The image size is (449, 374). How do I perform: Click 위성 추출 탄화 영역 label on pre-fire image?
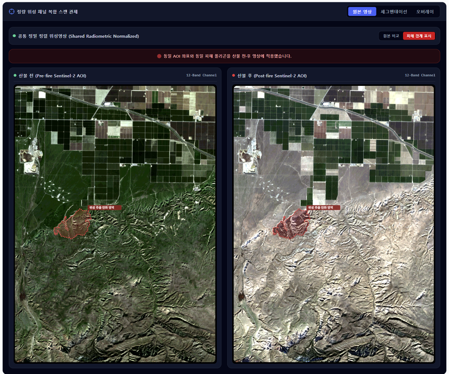pos(104,208)
